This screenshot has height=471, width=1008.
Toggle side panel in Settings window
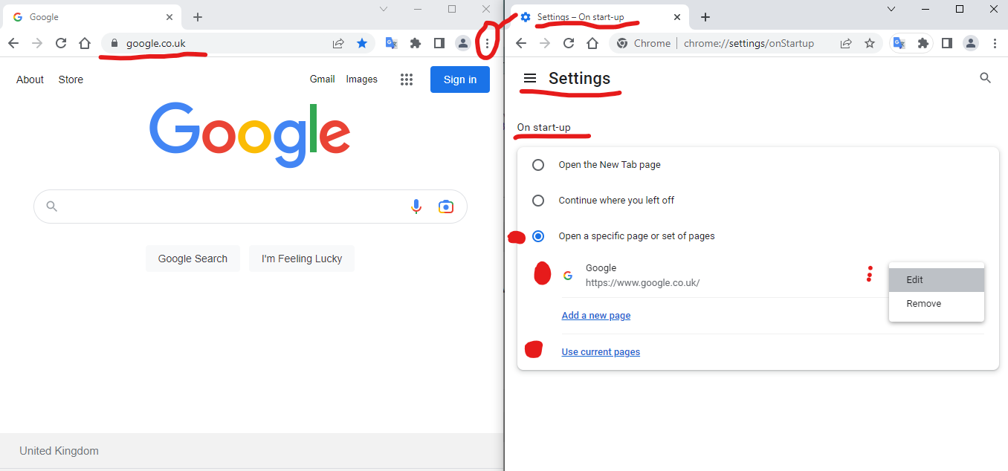pos(947,43)
